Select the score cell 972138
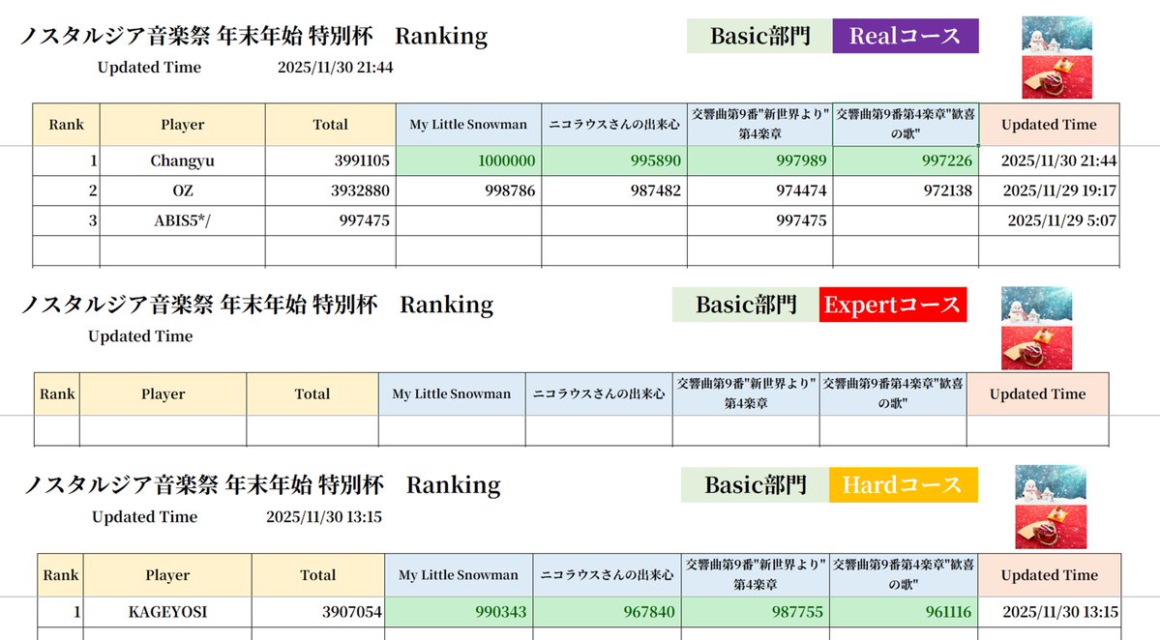1160x640 pixels. click(x=906, y=190)
